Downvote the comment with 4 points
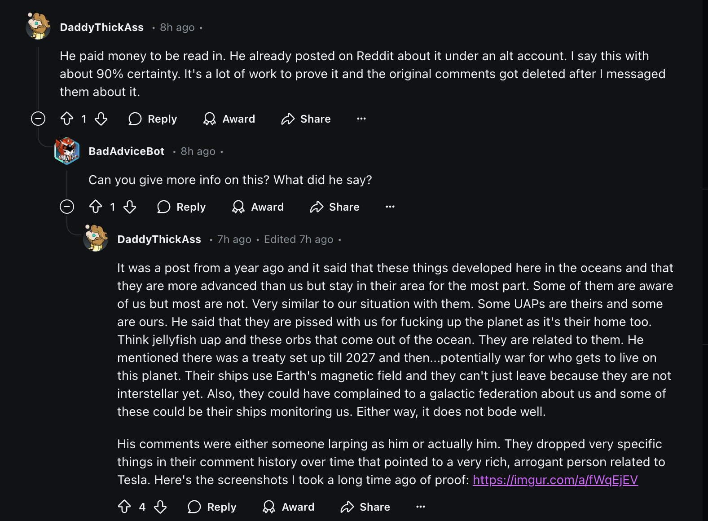This screenshot has height=521, width=708. coord(160,507)
